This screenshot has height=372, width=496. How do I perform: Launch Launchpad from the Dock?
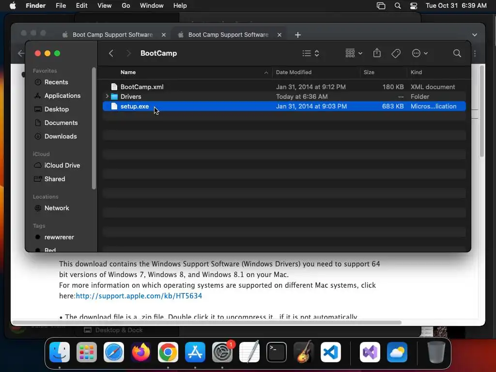coord(87,352)
